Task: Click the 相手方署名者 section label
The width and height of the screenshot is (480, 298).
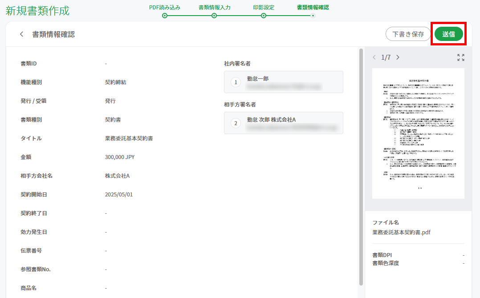Action: [240, 104]
